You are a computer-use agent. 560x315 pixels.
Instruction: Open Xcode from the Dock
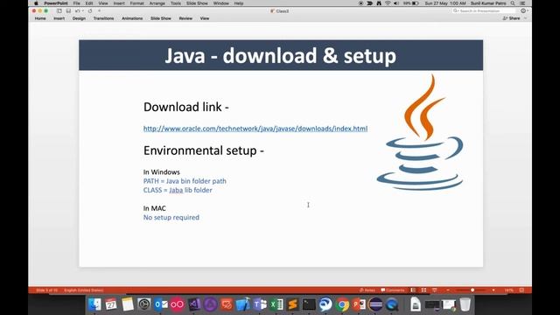pos(243,304)
